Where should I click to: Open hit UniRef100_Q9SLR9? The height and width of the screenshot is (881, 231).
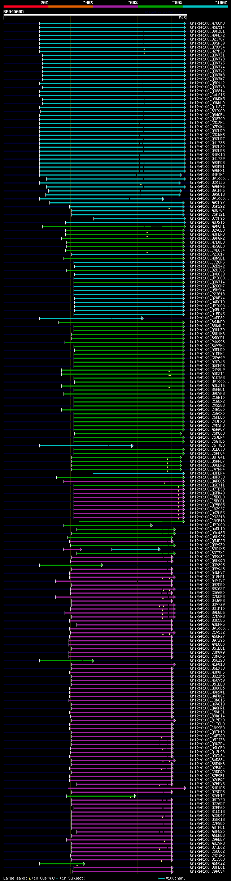click(x=207, y=131)
